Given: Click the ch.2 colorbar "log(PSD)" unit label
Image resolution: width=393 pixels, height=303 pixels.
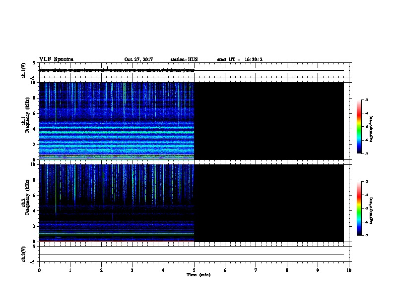Looking at the screenshot, I should (x=371, y=210).
